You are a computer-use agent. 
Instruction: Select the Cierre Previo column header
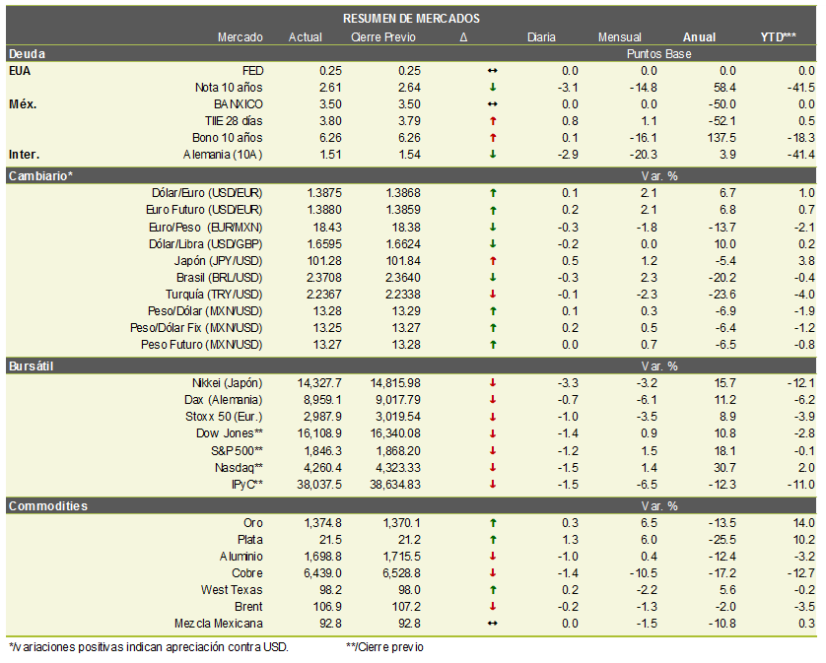point(383,37)
